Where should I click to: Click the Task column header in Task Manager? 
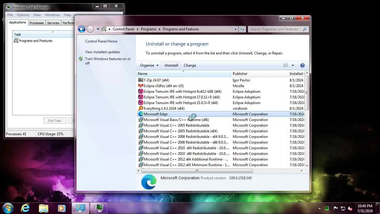click(x=43, y=34)
